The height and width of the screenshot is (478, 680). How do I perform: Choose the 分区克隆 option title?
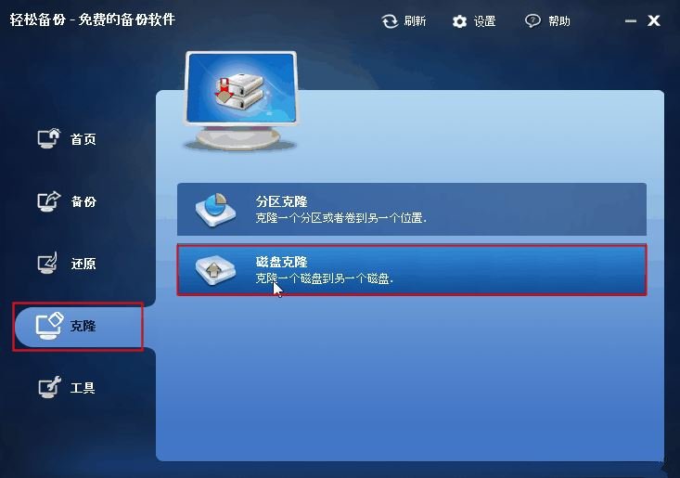(281, 201)
